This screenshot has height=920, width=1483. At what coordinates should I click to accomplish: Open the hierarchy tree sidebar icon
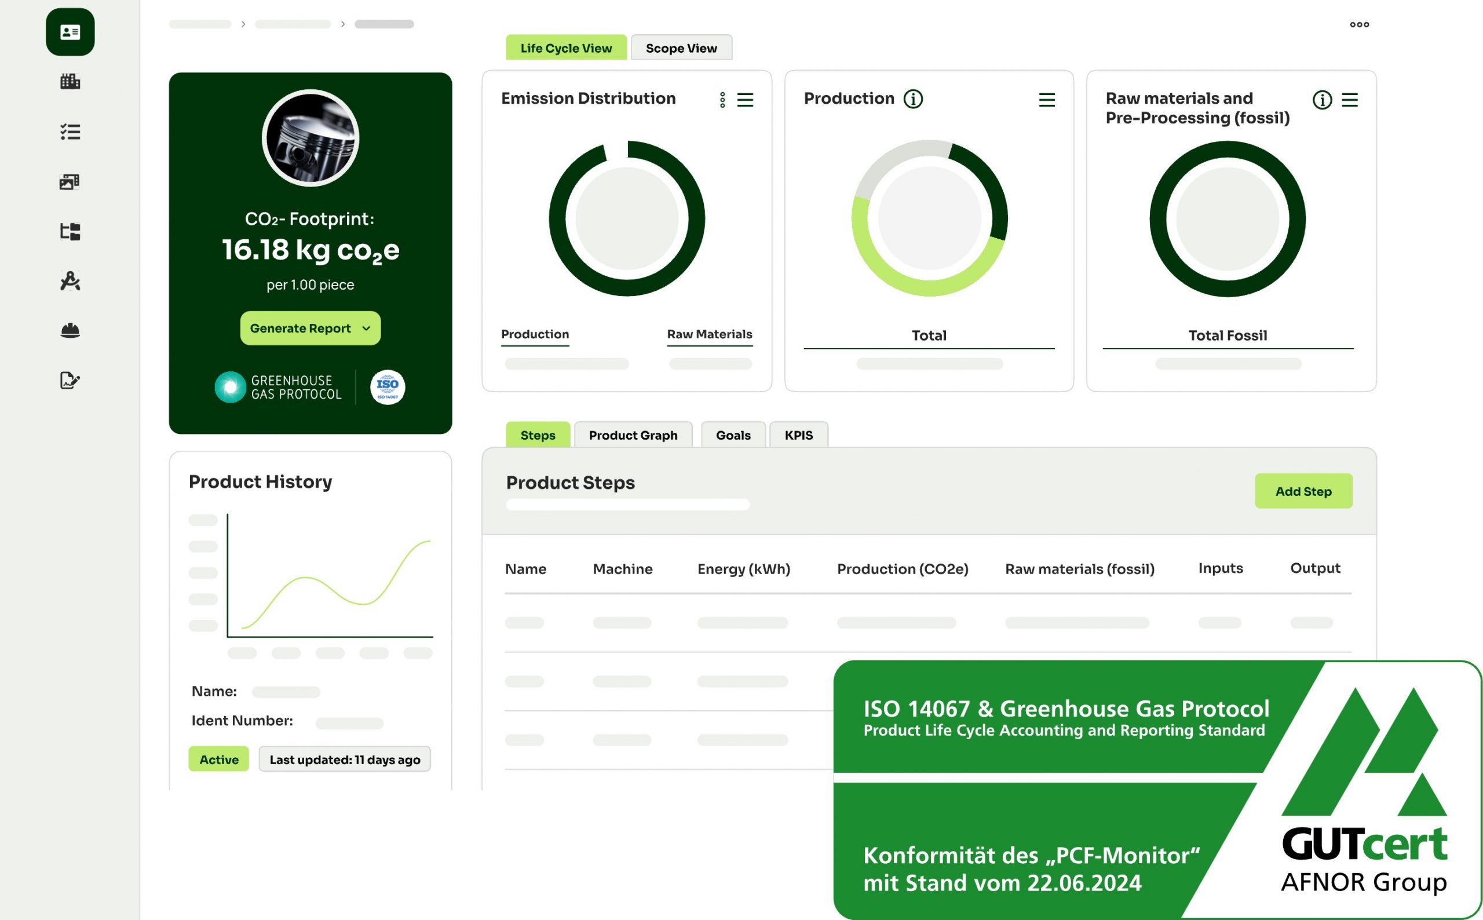pos(70,231)
